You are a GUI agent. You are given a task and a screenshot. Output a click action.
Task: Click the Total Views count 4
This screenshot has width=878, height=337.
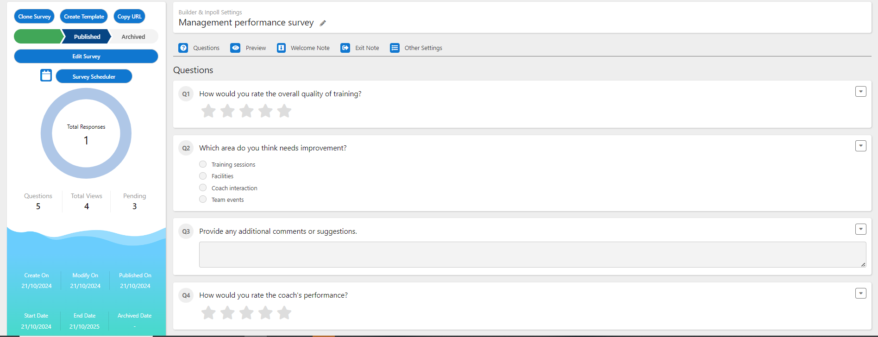[87, 206]
